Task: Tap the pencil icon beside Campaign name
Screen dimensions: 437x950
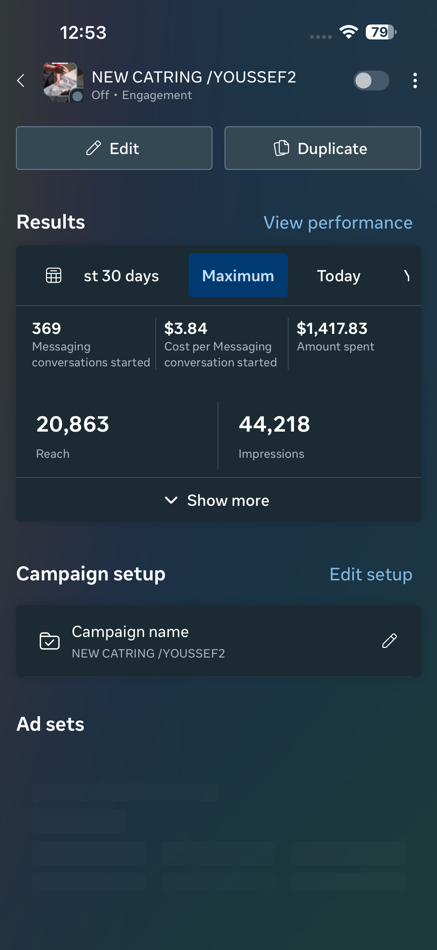Action: 389,641
